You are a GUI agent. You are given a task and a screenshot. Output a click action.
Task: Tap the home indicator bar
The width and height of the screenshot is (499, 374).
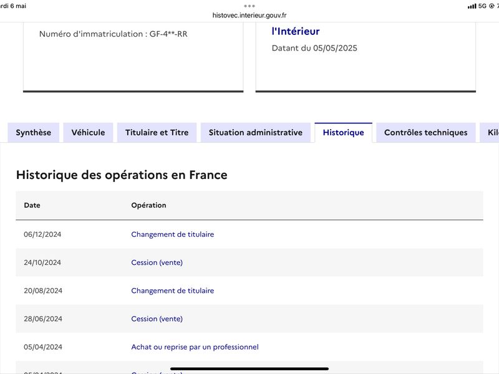tap(249, 369)
